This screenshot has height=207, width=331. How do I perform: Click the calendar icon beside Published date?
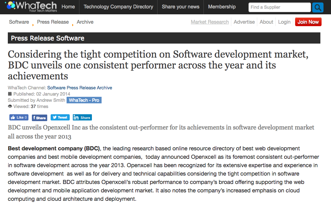tap(10, 94)
